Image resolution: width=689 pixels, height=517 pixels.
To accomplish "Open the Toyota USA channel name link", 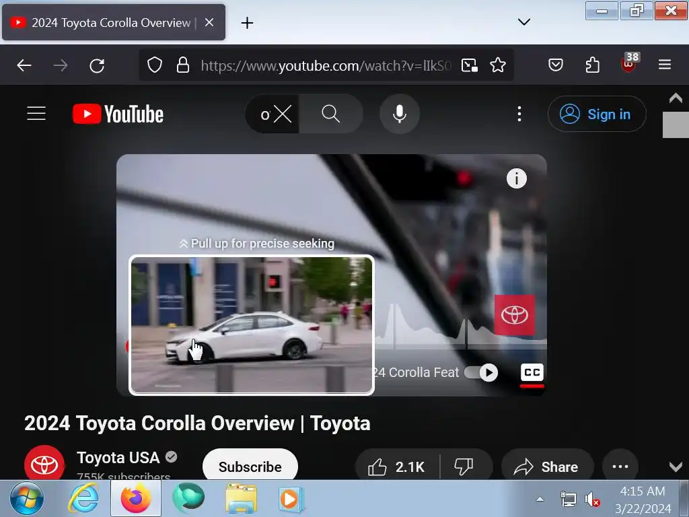I will [118, 458].
